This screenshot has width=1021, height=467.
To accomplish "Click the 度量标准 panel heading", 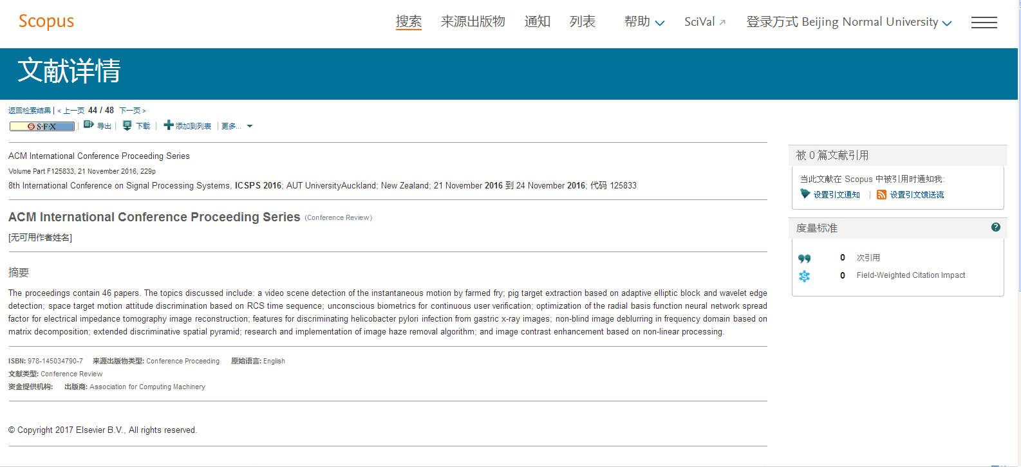I will (817, 228).
